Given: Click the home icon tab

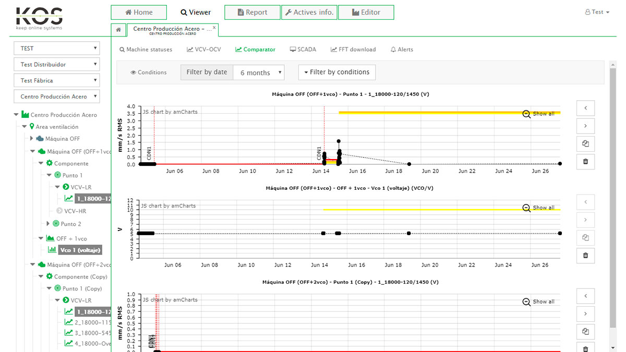Looking at the screenshot, I should click(x=118, y=30).
